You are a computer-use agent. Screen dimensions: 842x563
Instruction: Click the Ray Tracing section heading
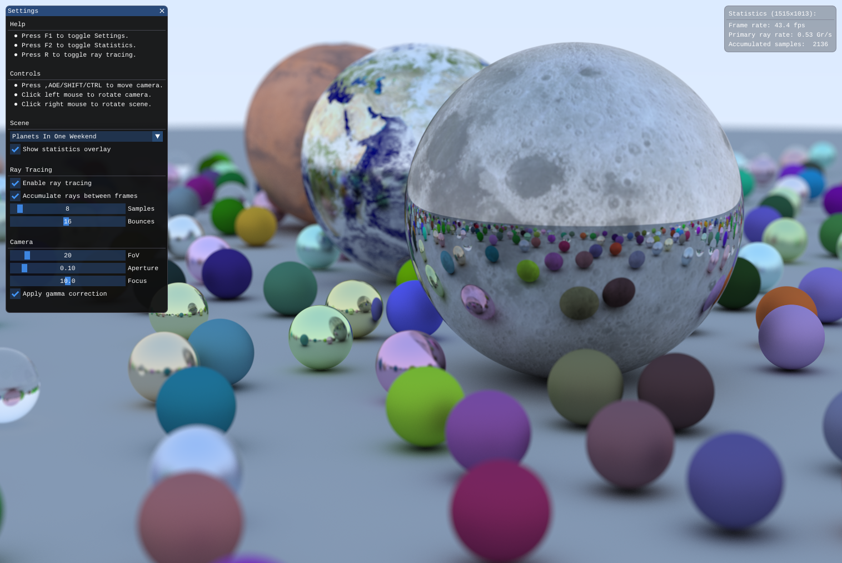(31, 170)
